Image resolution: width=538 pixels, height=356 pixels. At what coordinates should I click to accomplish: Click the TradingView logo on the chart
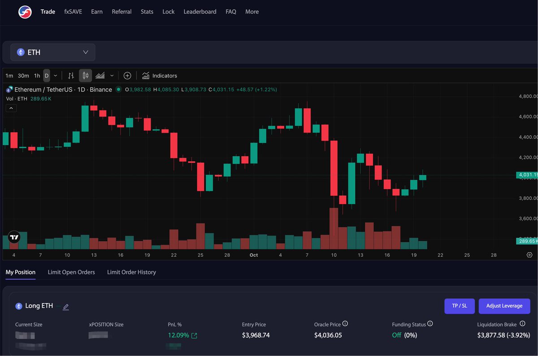(x=14, y=238)
